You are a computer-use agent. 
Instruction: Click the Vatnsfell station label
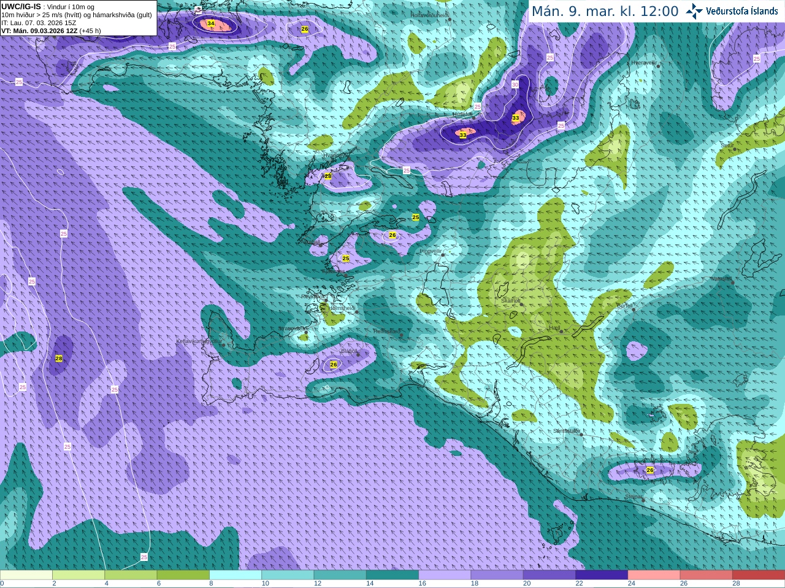click(721, 279)
